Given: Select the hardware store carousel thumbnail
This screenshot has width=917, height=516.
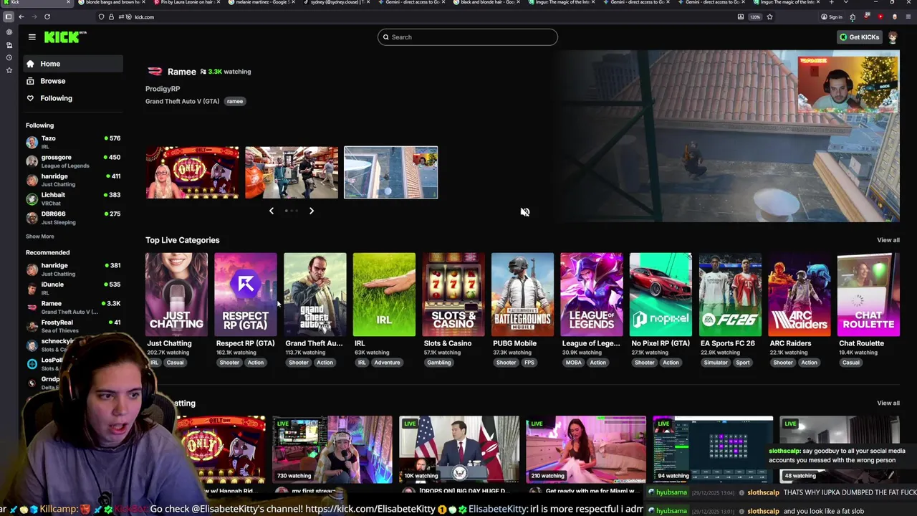Looking at the screenshot, I should pyautogui.click(x=292, y=173).
